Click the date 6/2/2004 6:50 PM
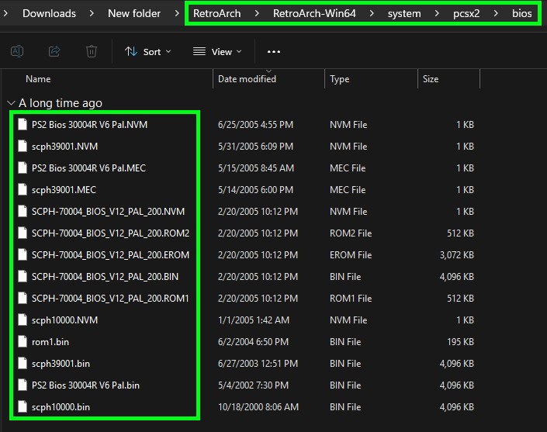Viewport: 547px width, 432px height. (x=253, y=342)
